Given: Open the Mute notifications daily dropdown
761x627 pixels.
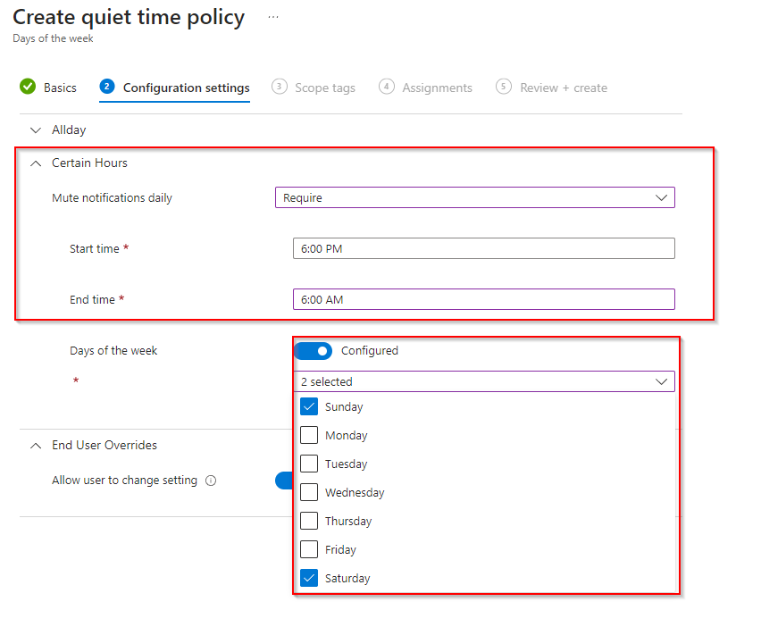Looking at the screenshot, I should coord(474,197).
